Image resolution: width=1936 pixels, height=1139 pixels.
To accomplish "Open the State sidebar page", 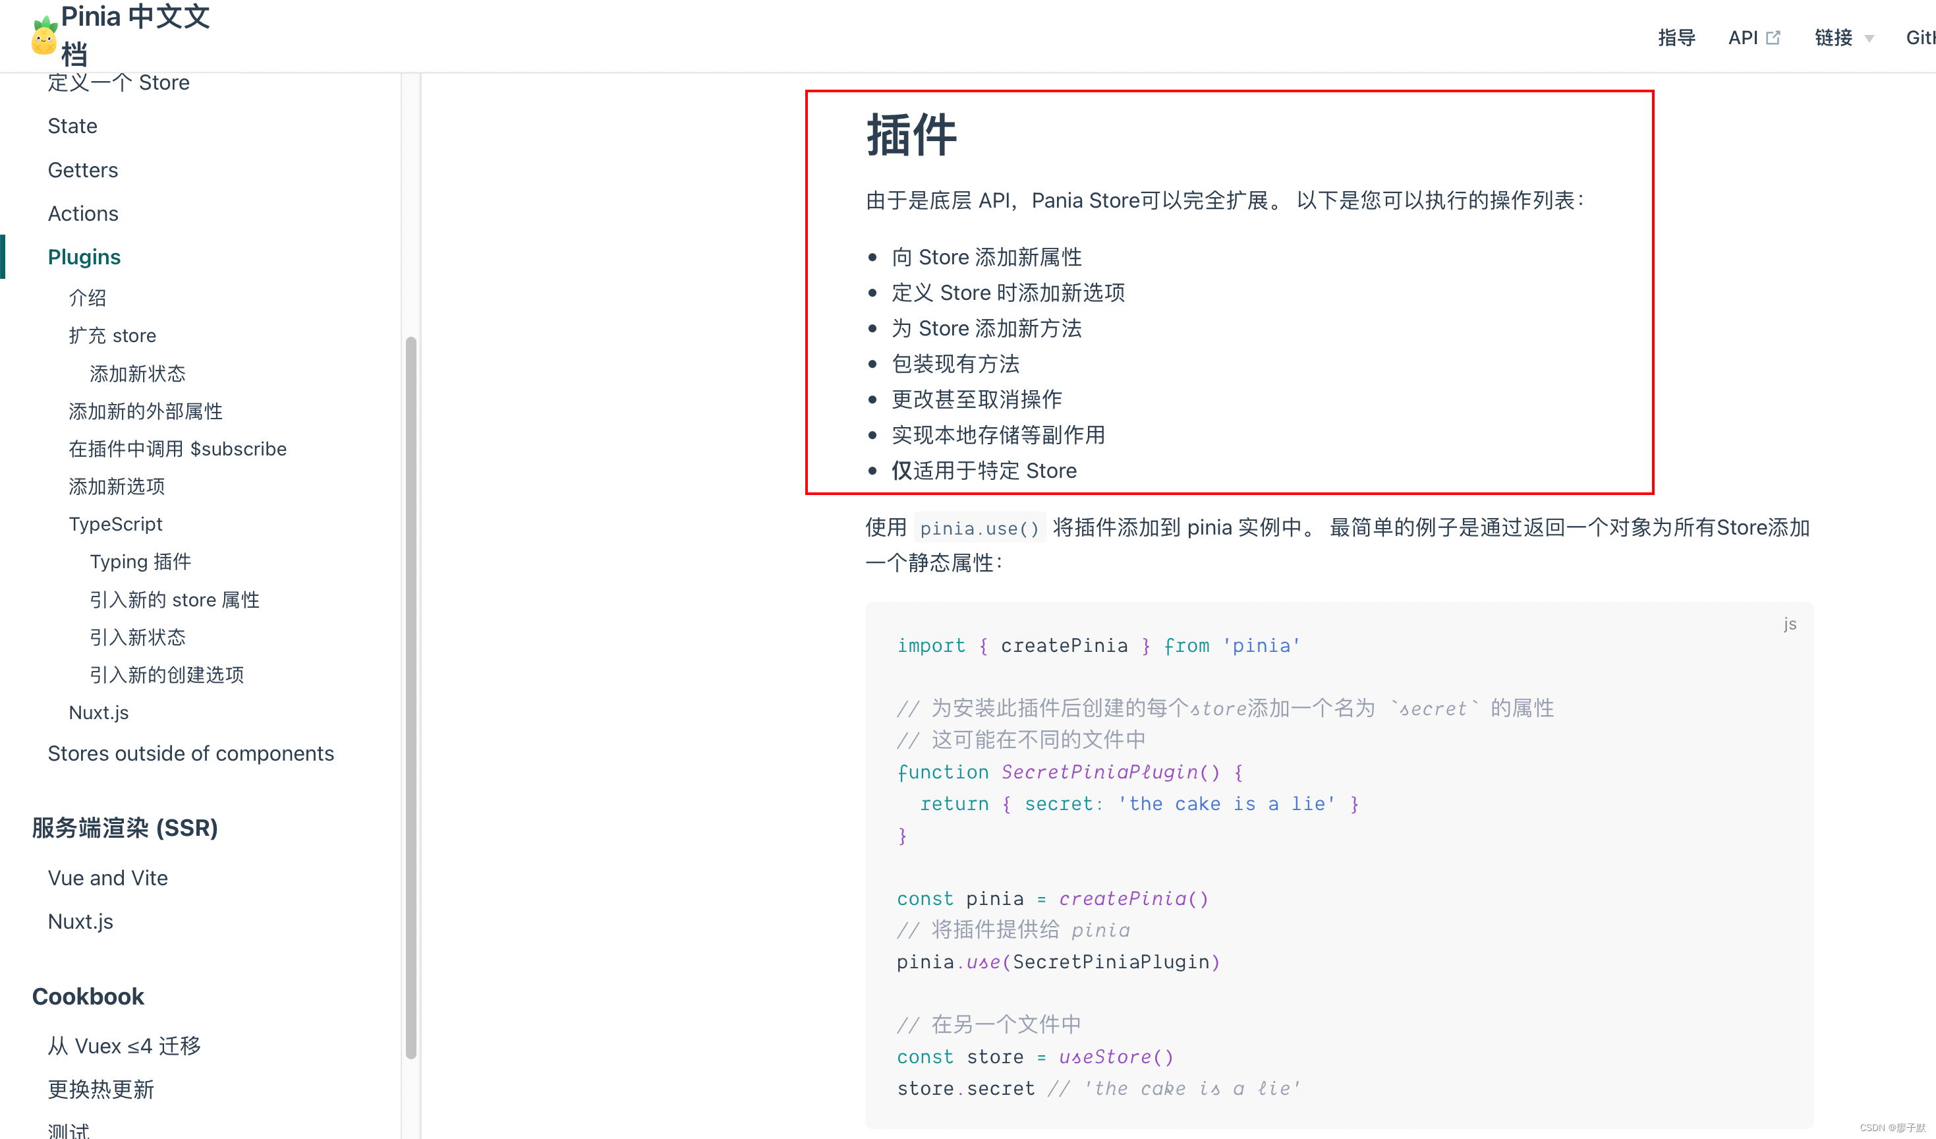I will 72,126.
